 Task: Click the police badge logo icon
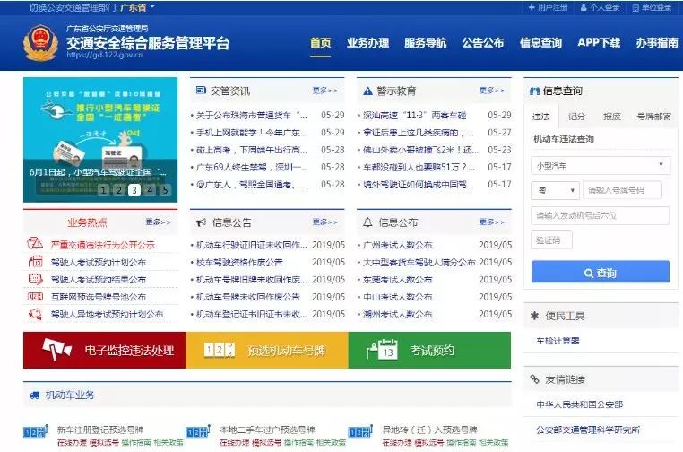(x=40, y=43)
